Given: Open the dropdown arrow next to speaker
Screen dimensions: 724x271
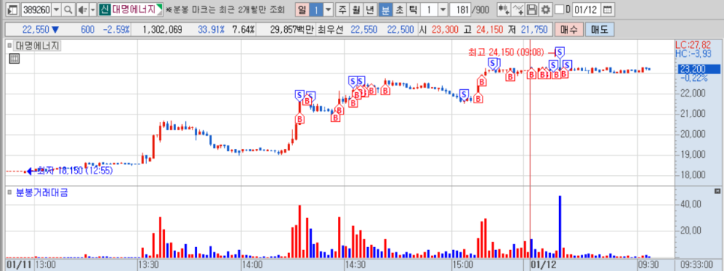Looking at the screenshot, I should pyautogui.click(x=92, y=9).
